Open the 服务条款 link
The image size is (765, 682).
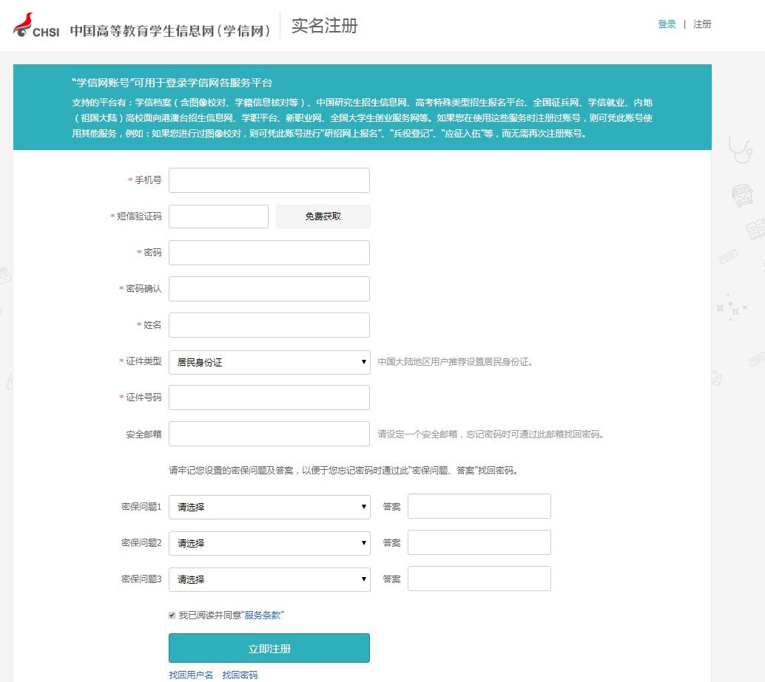point(263,615)
